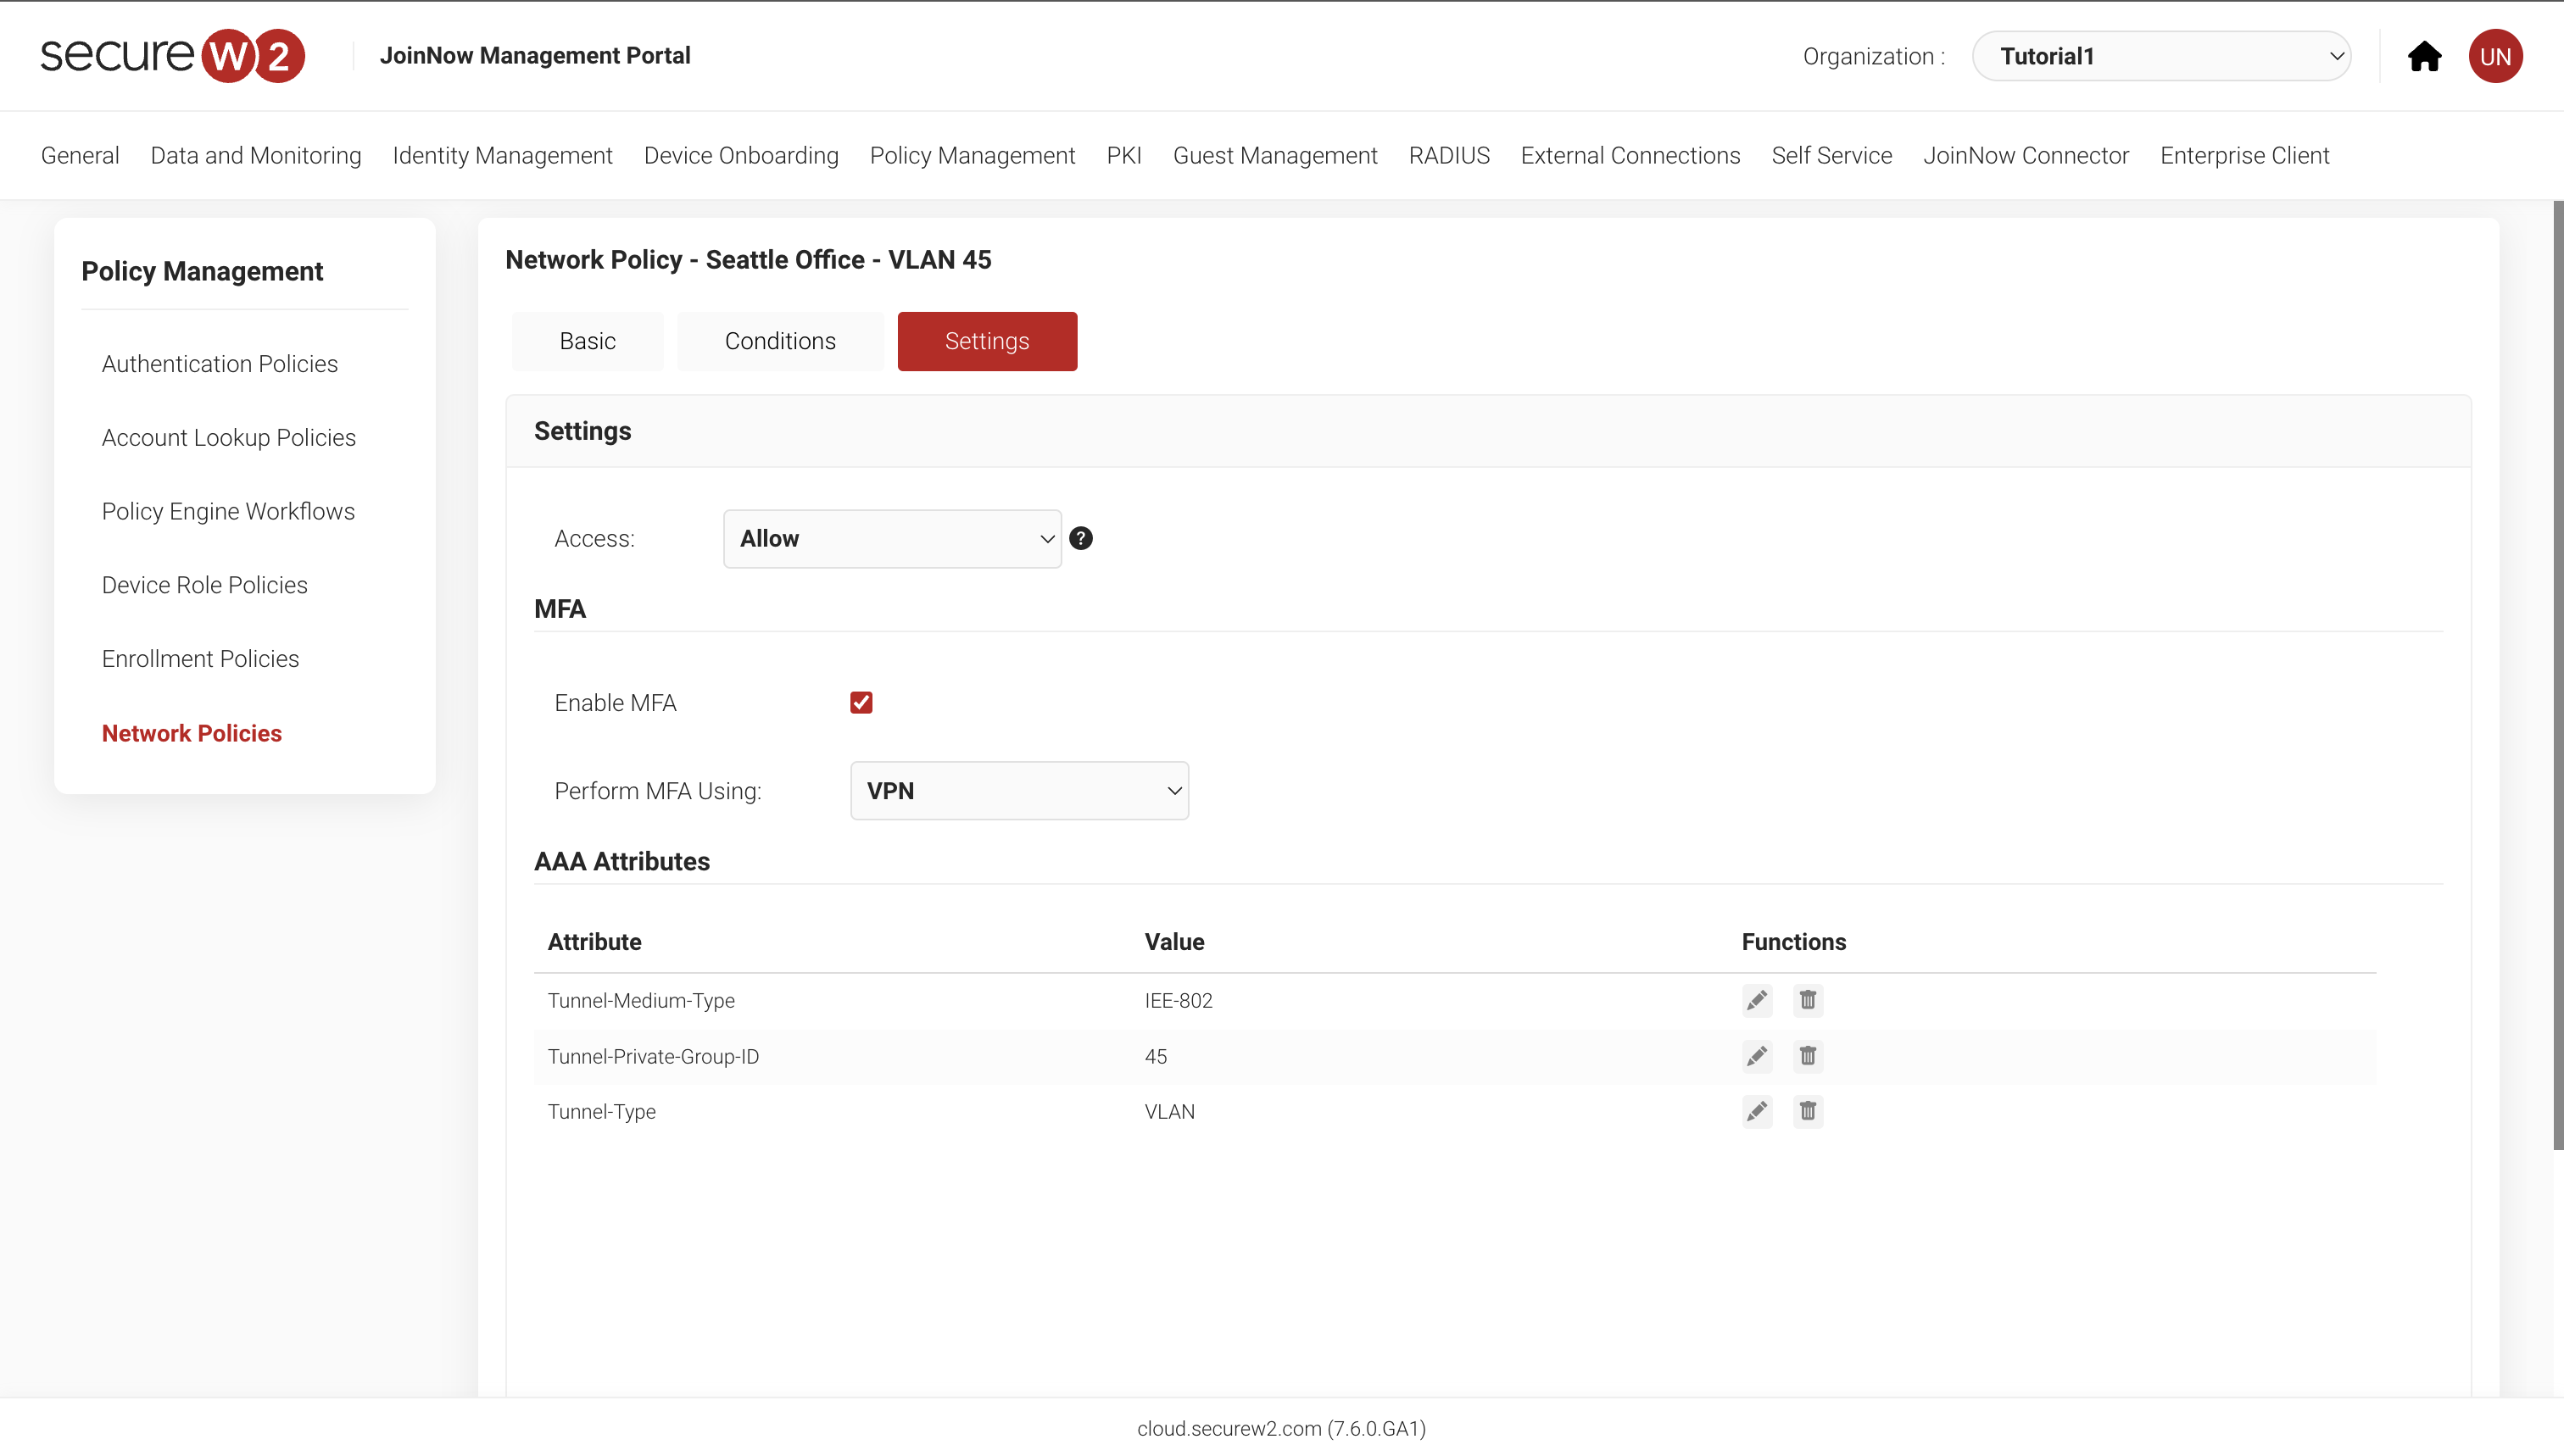Click the edit icon for Tunnel-Type

point(1757,1111)
